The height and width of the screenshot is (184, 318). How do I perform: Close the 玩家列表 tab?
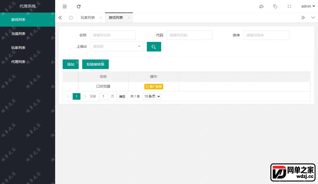101,18
